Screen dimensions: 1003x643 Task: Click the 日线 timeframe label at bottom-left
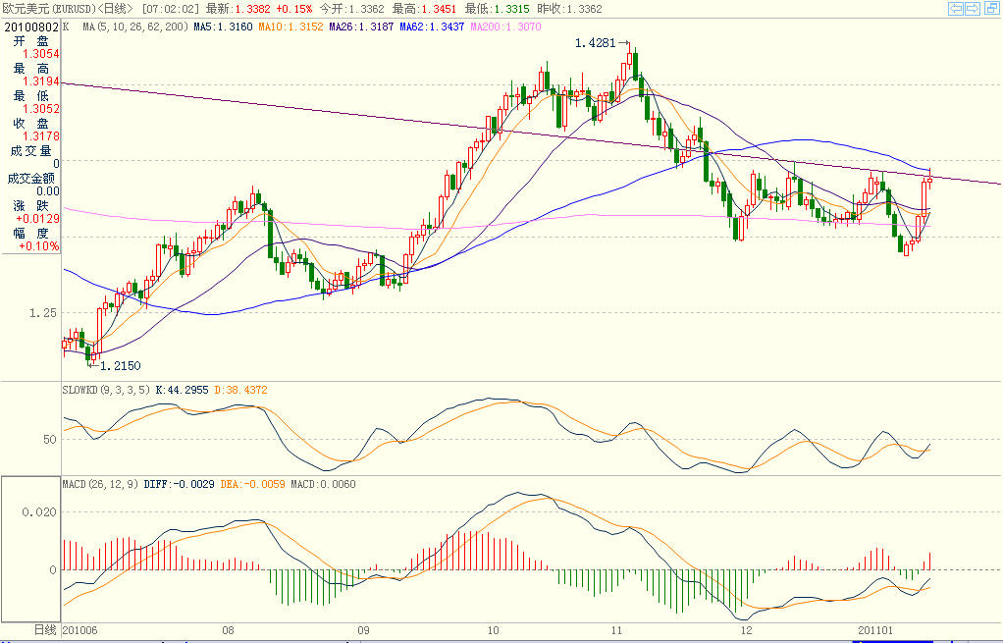point(46,628)
